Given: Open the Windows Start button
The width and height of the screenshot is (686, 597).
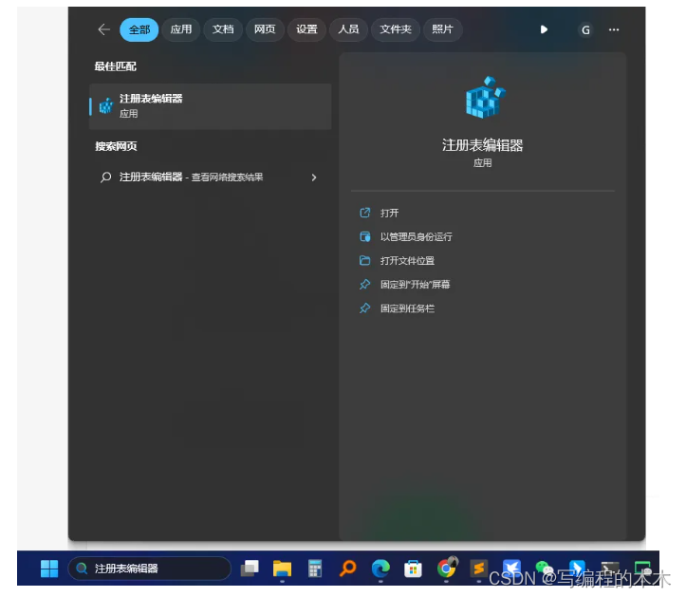Looking at the screenshot, I should click(49, 569).
